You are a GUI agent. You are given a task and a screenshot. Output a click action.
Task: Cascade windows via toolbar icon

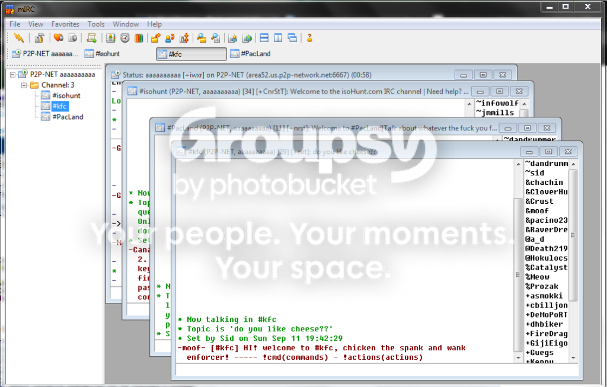(293, 38)
